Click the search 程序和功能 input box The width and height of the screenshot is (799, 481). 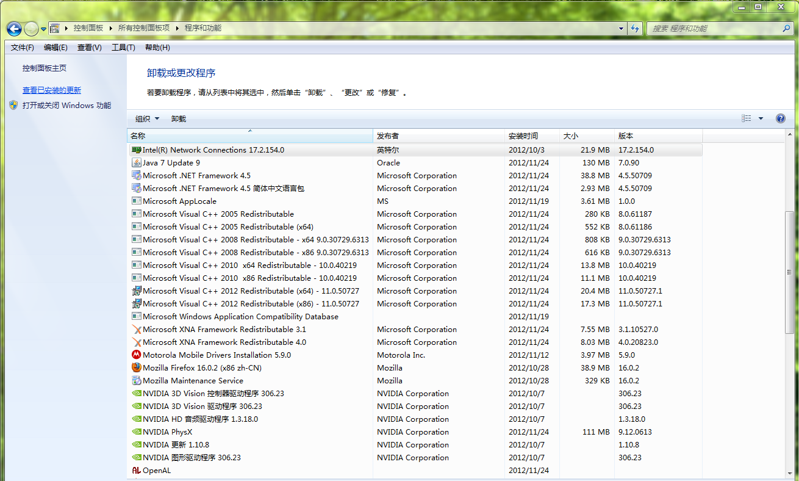point(714,29)
